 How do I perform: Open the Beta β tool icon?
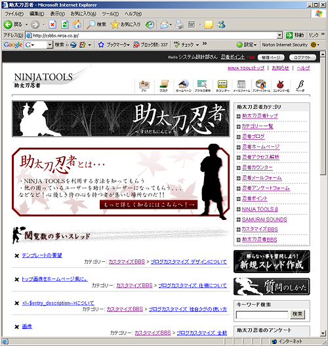300,86
